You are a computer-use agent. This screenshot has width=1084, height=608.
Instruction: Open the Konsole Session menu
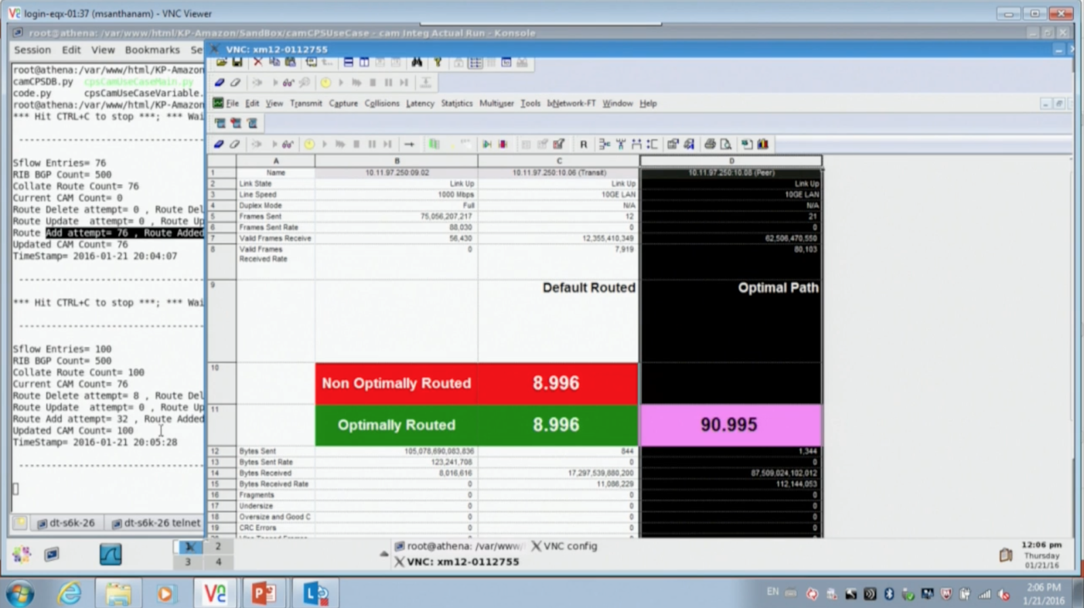(33, 50)
